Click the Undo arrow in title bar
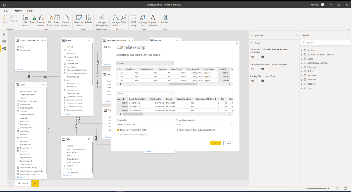The image size is (352, 192). [10, 5]
